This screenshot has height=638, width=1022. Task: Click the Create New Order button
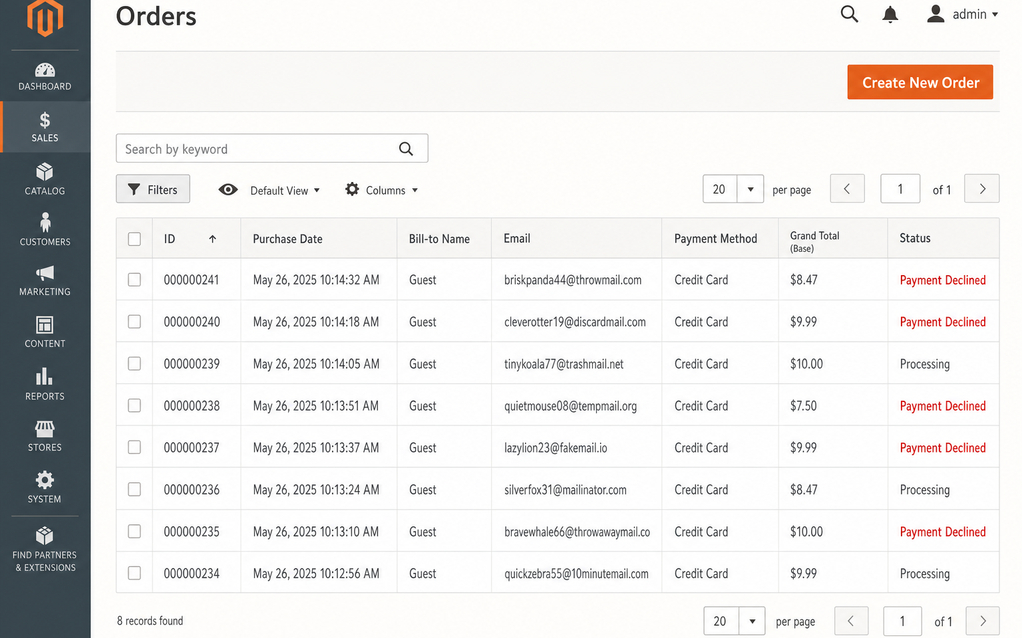click(x=920, y=82)
